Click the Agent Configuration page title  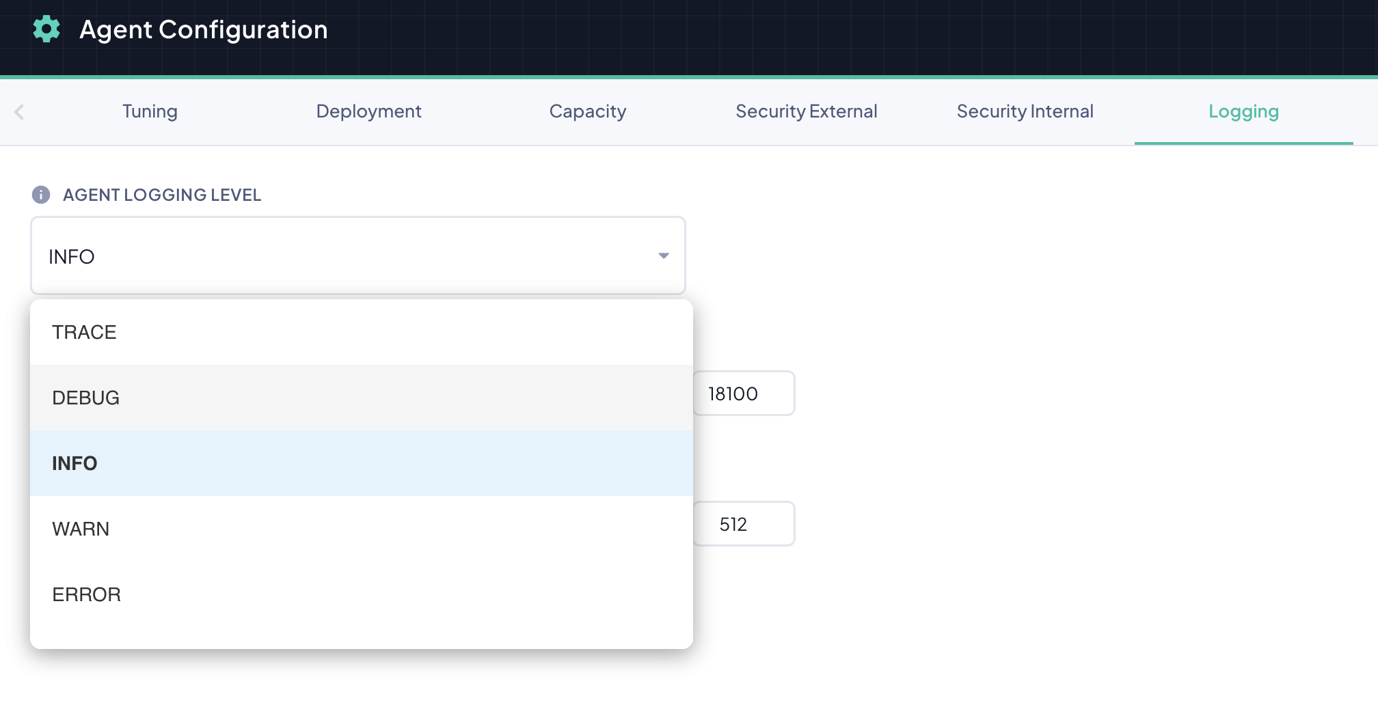pos(204,30)
